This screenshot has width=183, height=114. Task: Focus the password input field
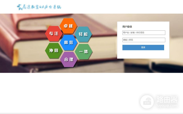144,40
